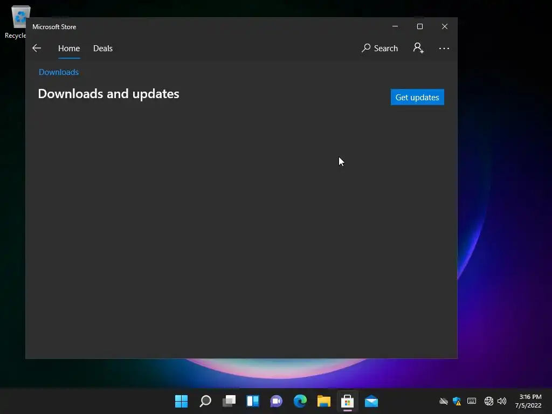Open Microsoft Edge from the taskbar

coord(300,401)
